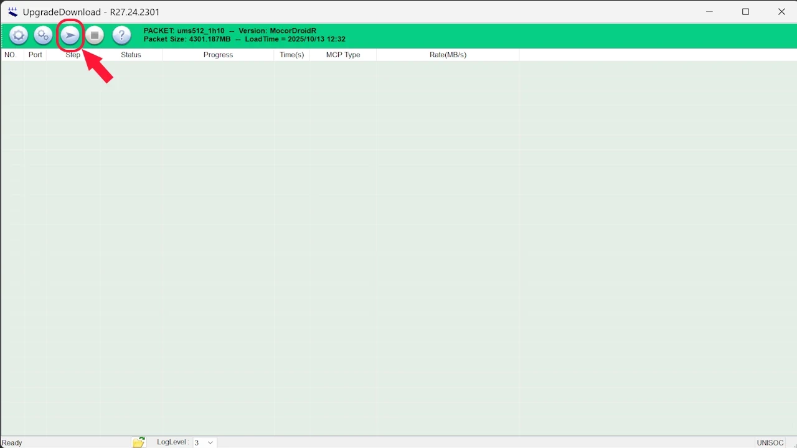This screenshot has height=448, width=797.
Task: Click the Status column header
Action: (x=131, y=55)
